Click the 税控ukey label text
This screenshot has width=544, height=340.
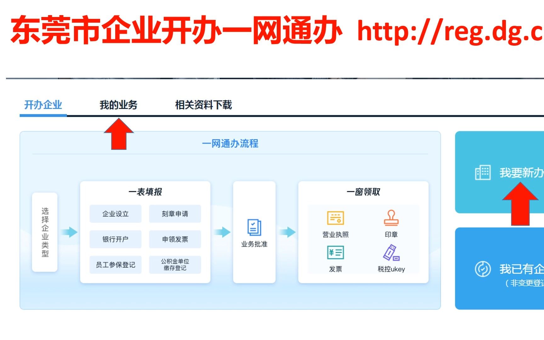point(391,269)
